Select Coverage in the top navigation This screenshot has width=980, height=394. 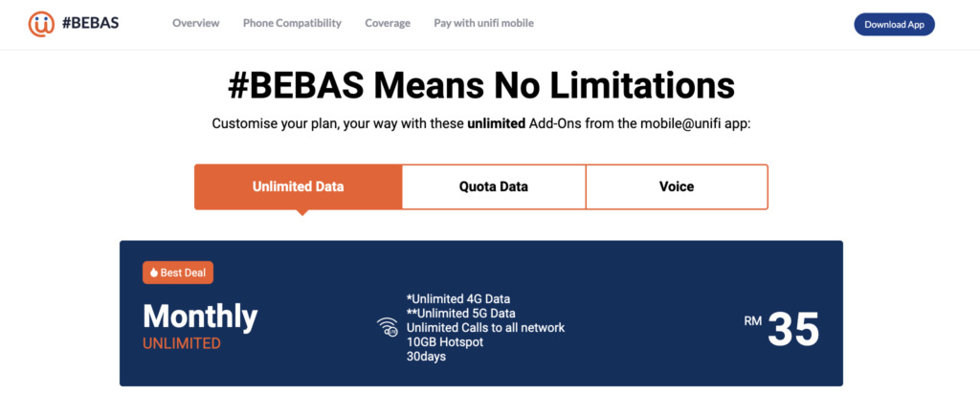388,23
